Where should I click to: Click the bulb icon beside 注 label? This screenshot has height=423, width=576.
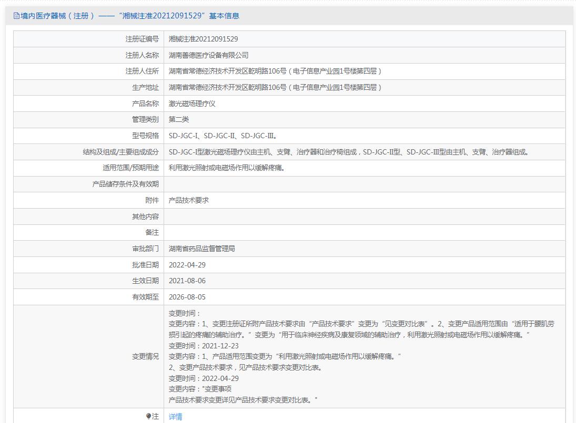click(x=148, y=416)
